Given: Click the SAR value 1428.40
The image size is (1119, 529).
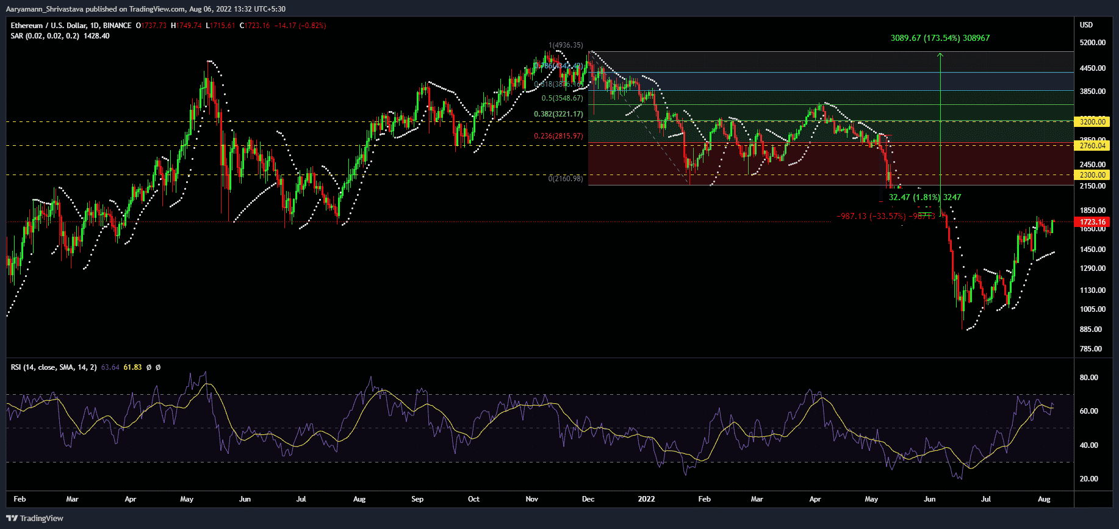Looking at the screenshot, I should pos(96,36).
